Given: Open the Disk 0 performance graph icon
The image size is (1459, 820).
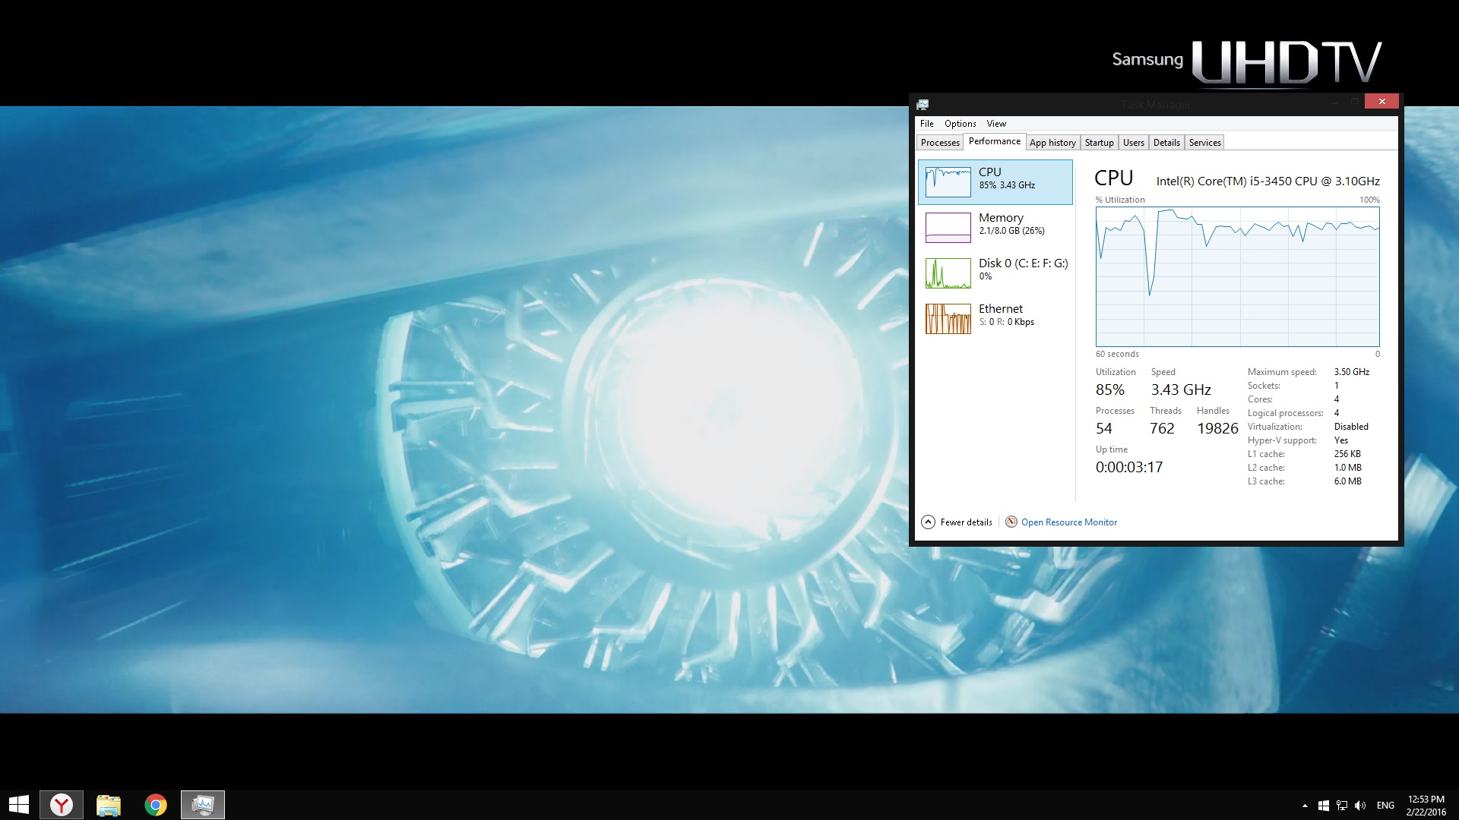Looking at the screenshot, I should [x=948, y=273].
